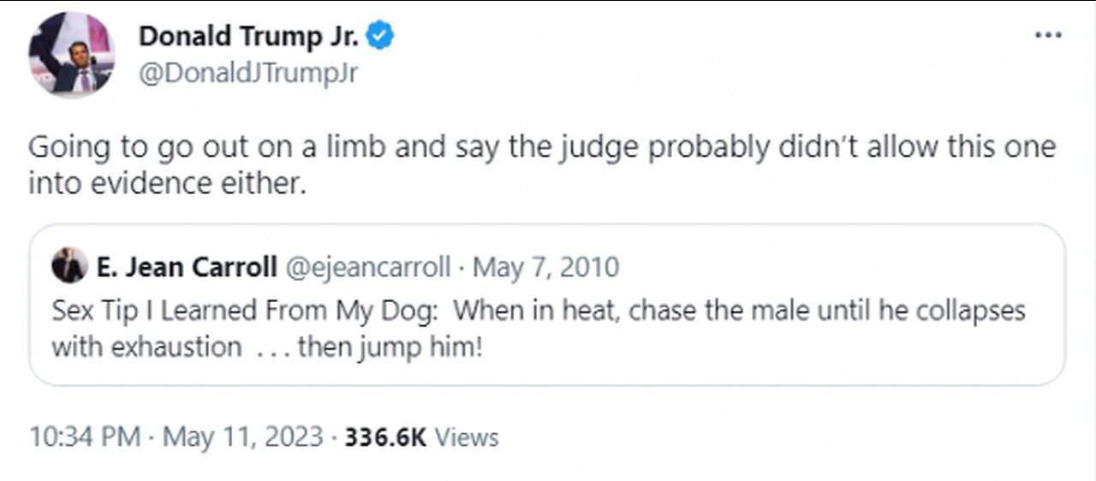Open the @ejeancarroll handle link
This screenshot has width=1096, height=481.
pyautogui.click(x=367, y=267)
